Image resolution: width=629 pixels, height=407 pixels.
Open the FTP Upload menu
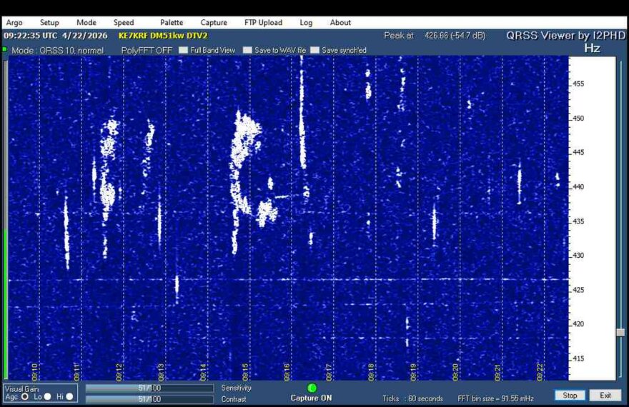click(263, 23)
